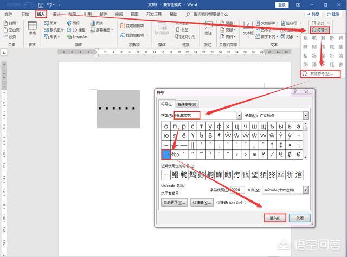Click the Save icon in title bar
This screenshot has width=347, height=257.
(41, 4)
